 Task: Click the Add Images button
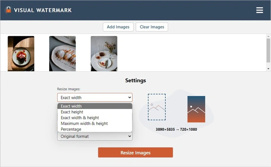[x=118, y=27]
